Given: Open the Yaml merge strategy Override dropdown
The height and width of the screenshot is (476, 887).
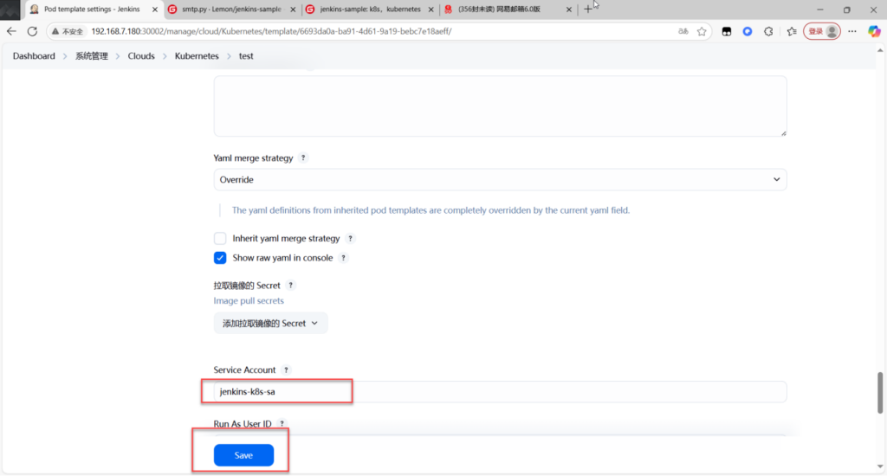Looking at the screenshot, I should pyautogui.click(x=500, y=180).
